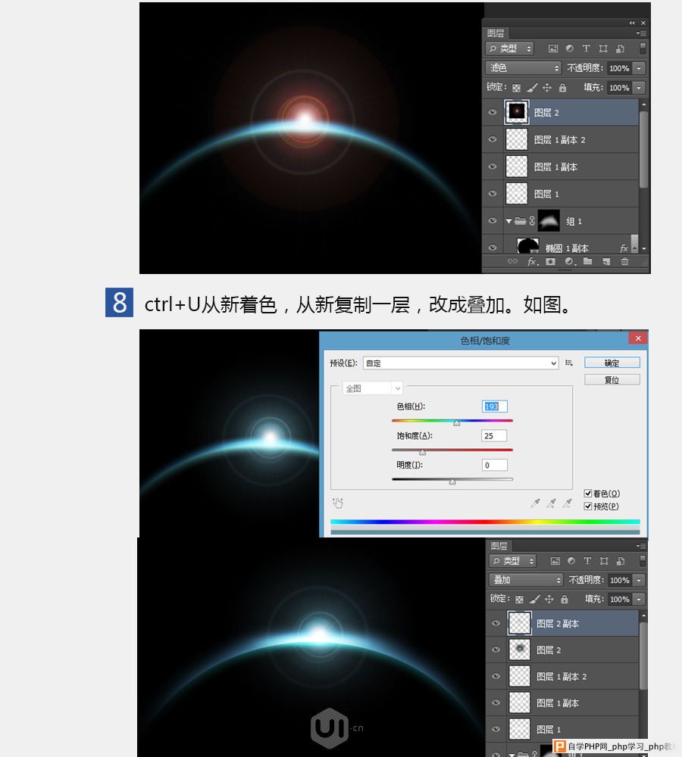Image resolution: width=682 pixels, height=757 pixels.
Task: Select 图层 tab in 滤色 layers panel
Action: click(496, 33)
